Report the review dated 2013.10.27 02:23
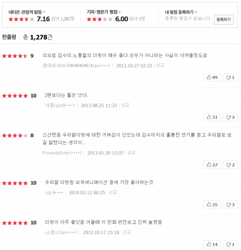Screen dimensions: 241x250 (160, 65)
